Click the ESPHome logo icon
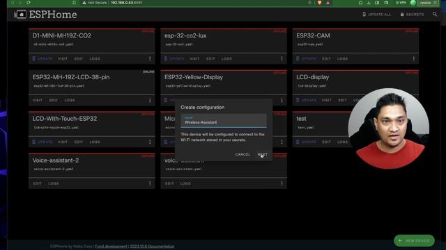 (20, 15)
